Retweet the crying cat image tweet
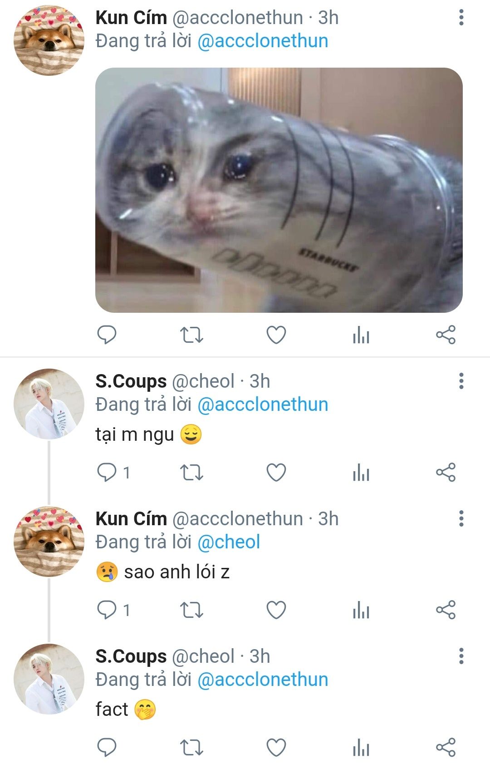 191,335
